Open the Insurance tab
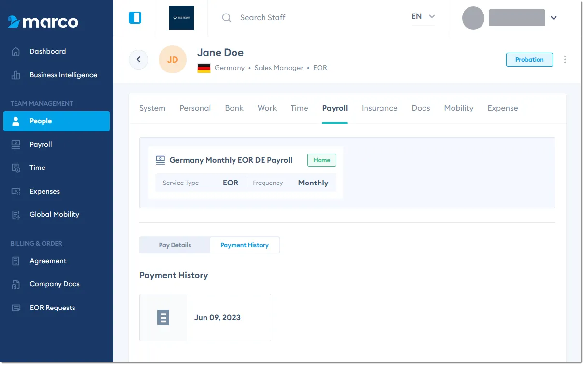The width and height of the screenshot is (584, 365). 380,108
